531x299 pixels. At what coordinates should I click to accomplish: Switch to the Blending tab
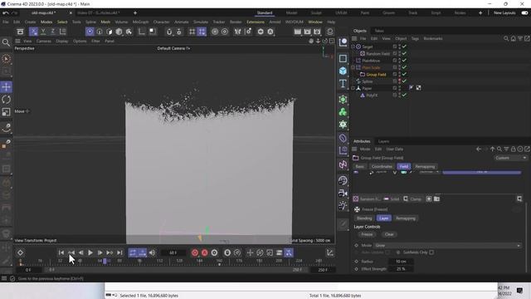click(x=364, y=218)
